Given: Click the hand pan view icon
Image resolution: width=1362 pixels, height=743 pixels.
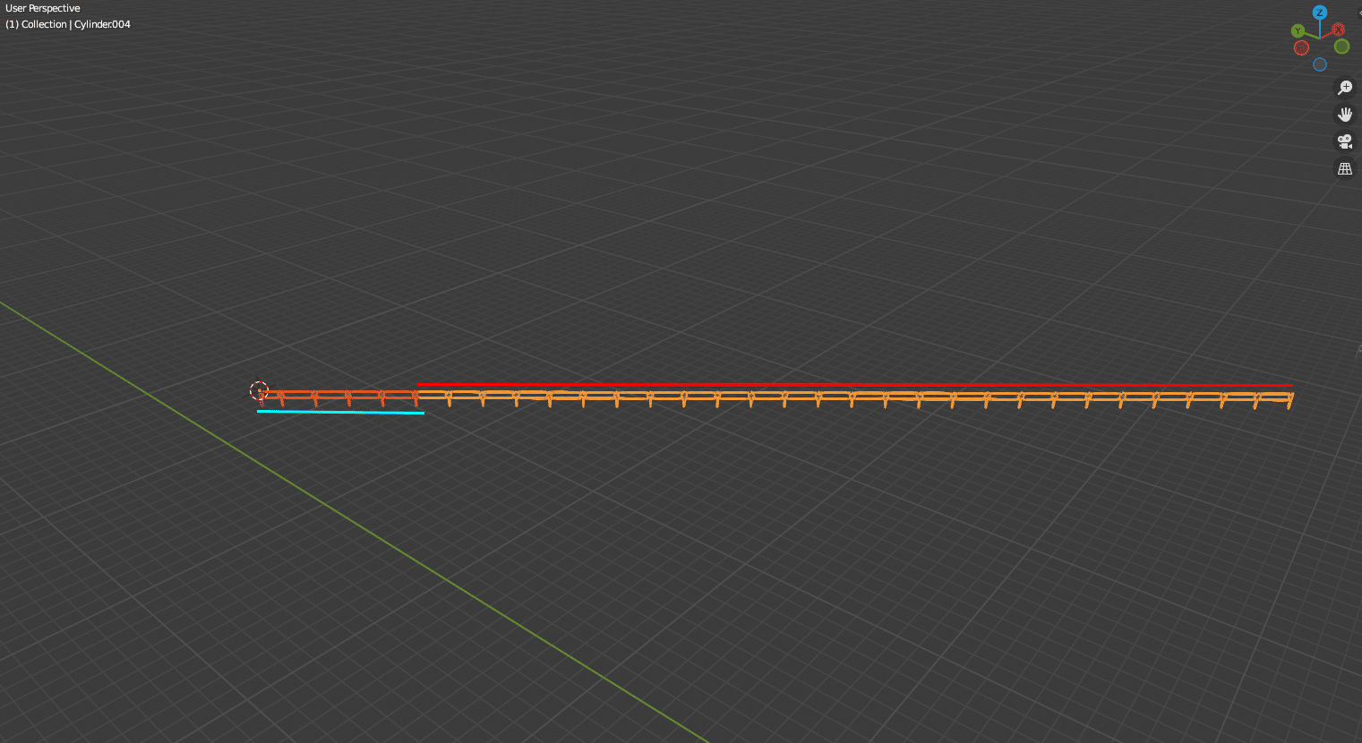Looking at the screenshot, I should click(x=1344, y=115).
